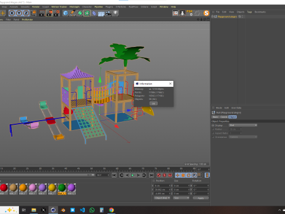Toggle Scale keyframe recording
The height and width of the screenshot is (214, 285).
tap(183, 175)
